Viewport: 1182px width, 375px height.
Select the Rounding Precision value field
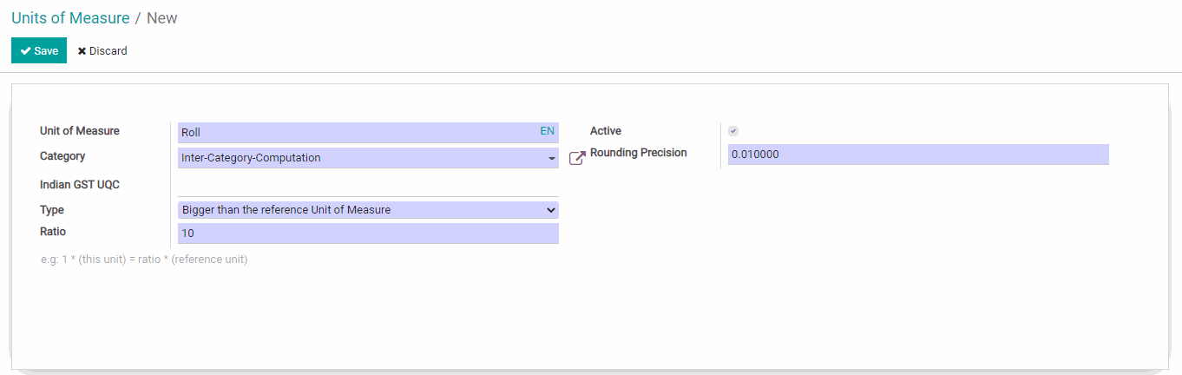coord(917,155)
